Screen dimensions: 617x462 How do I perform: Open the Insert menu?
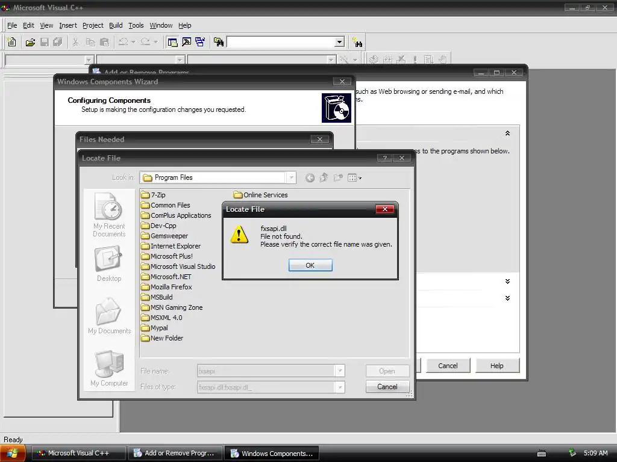click(x=68, y=25)
